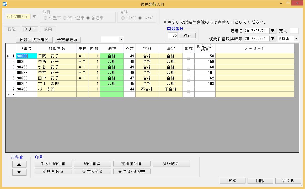The width and height of the screenshot is (305, 189).
Task: Click the up arrow row move button
Action: click(x=18, y=164)
